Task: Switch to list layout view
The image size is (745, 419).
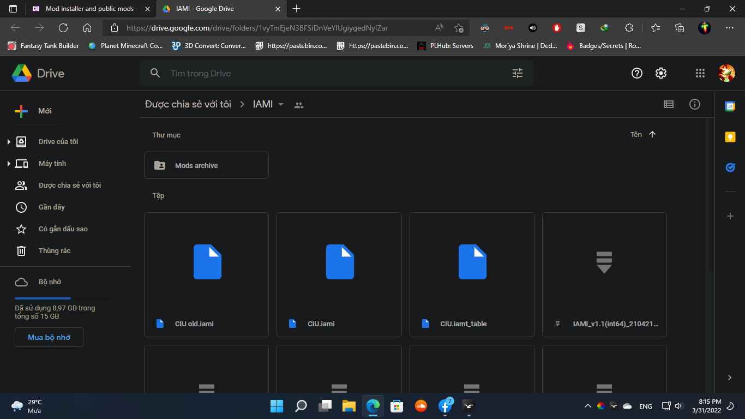Action: click(x=669, y=104)
